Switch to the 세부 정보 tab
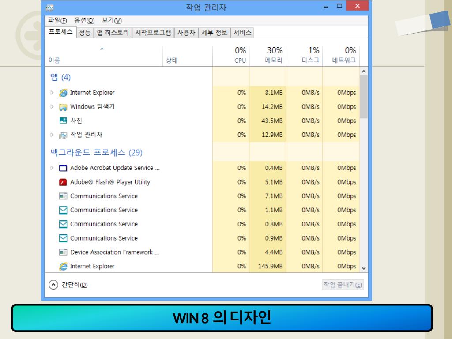 [214, 33]
